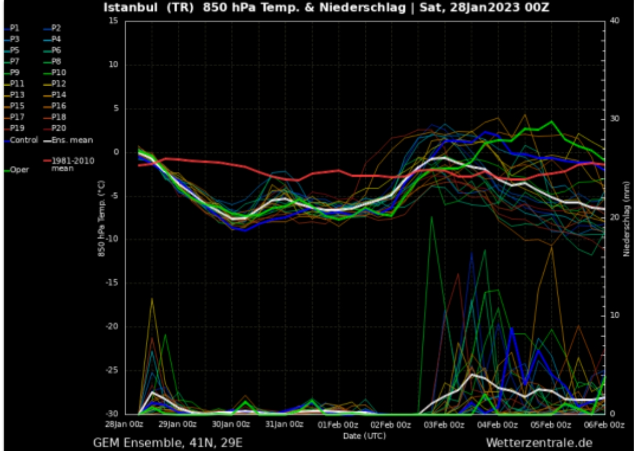Click the Wetterzentrale.de watermark text

[538, 442]
